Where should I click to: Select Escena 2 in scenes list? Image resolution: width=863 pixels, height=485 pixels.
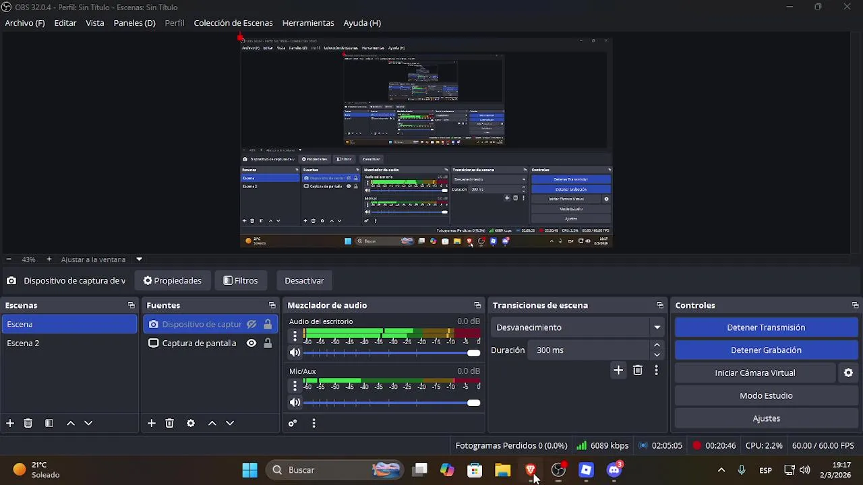pos(69,343)
